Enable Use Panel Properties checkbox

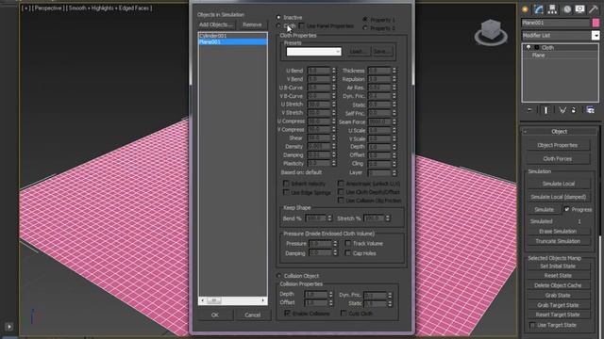click(x=302, y=25)
